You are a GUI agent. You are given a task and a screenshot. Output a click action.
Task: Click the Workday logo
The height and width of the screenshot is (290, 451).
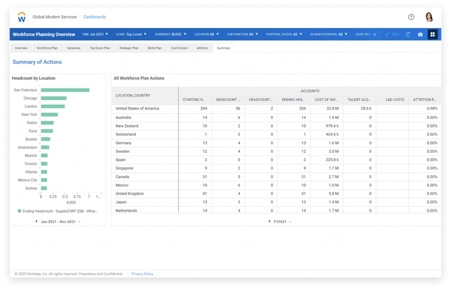pos(22,17)
